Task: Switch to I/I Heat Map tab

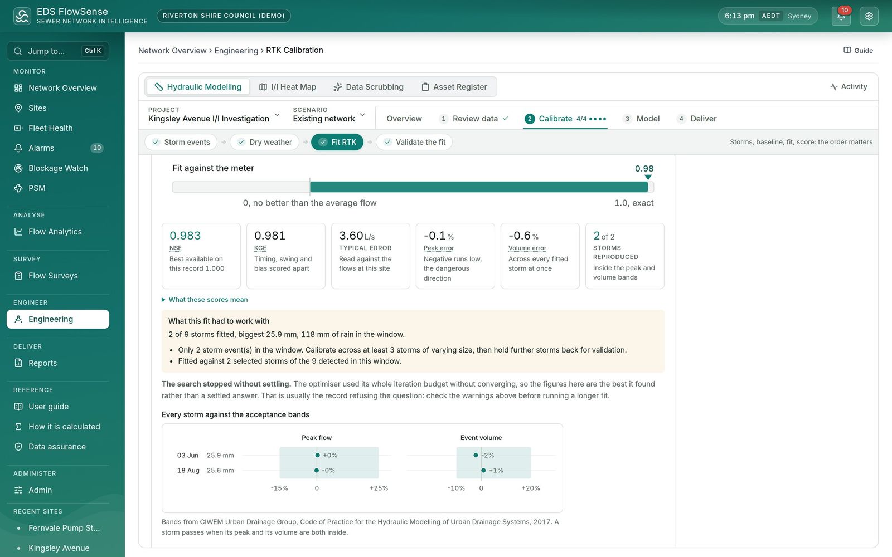Action: [288, 87]
